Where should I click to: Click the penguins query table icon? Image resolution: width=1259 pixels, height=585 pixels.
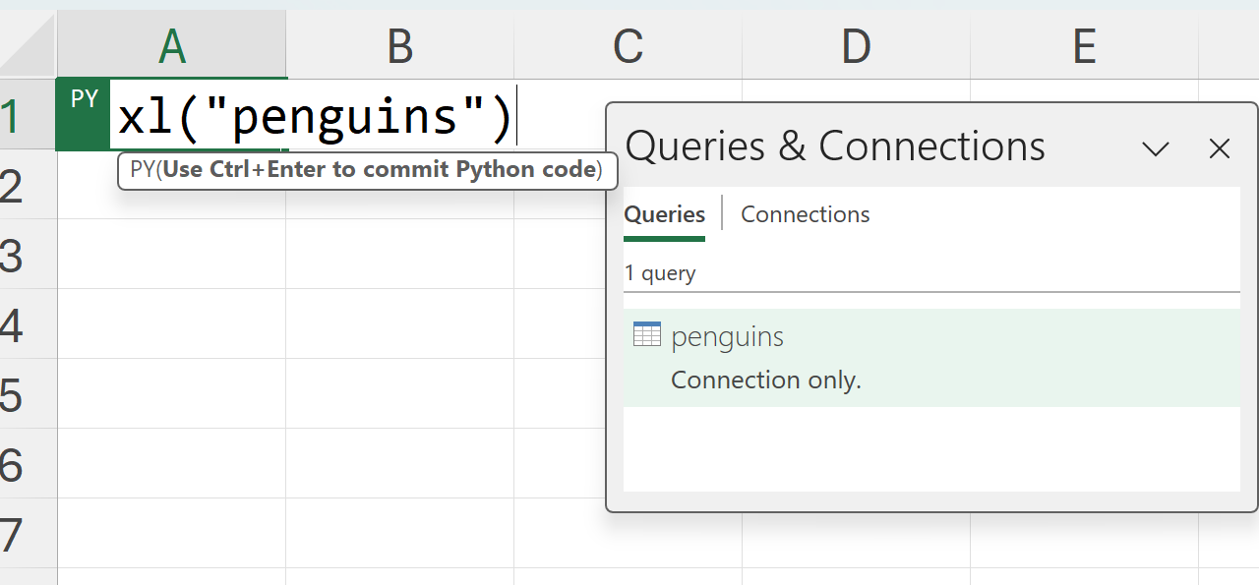click(647, 335)
